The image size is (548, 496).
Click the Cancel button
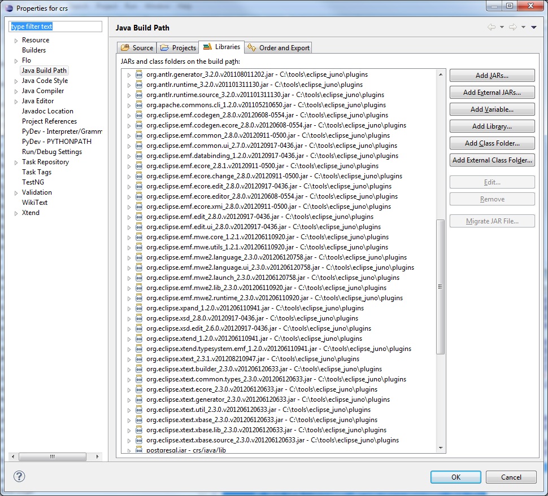(511, 477)
